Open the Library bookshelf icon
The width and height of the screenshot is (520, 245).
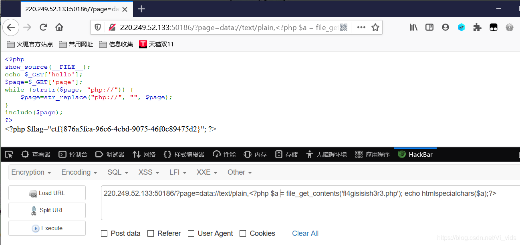point(413,27)
